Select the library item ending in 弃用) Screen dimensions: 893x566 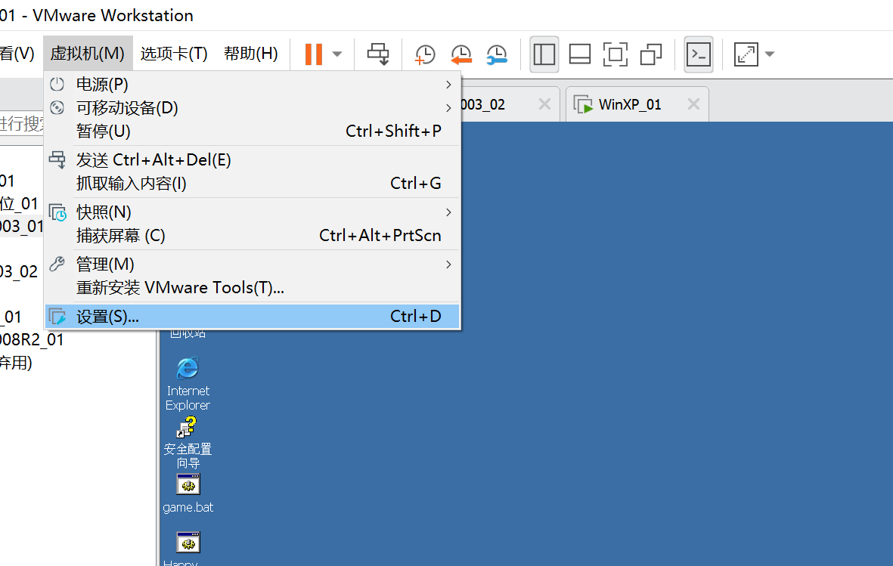tap(17, 363)
